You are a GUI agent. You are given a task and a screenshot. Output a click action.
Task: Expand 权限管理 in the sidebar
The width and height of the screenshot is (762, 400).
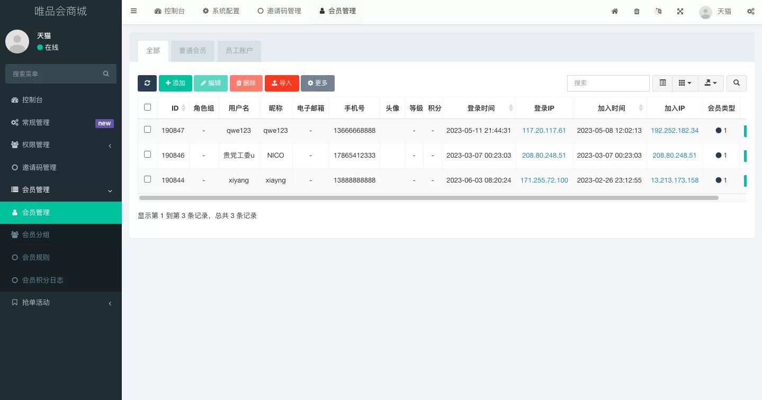click(x=61, y=145)
